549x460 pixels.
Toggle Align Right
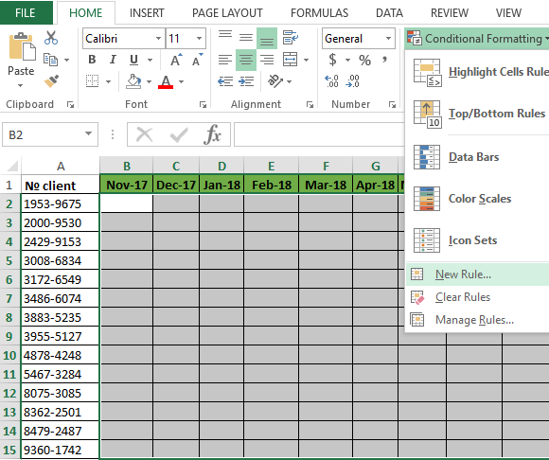click(x=267, y=60)
